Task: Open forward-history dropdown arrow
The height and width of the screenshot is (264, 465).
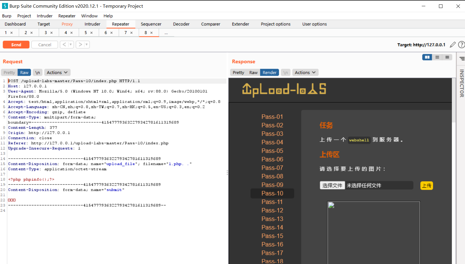Action: coord(87,45)
